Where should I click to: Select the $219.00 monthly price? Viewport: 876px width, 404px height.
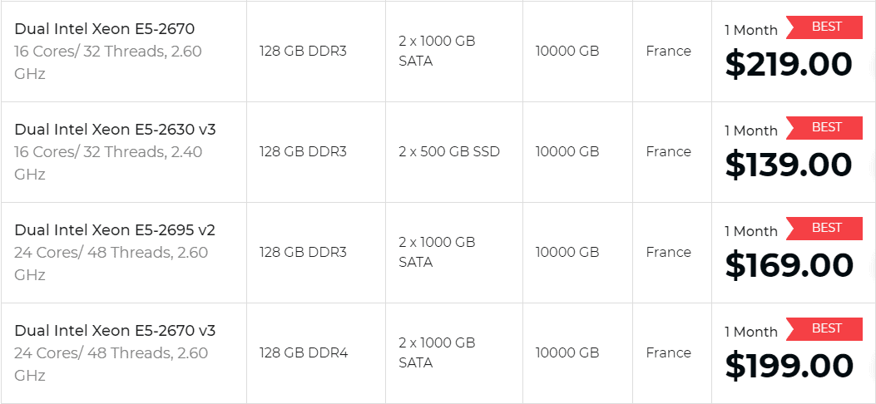coord(789,65)
